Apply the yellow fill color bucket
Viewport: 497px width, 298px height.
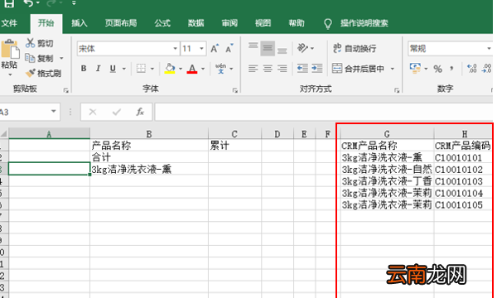click(x=170, y=69)
